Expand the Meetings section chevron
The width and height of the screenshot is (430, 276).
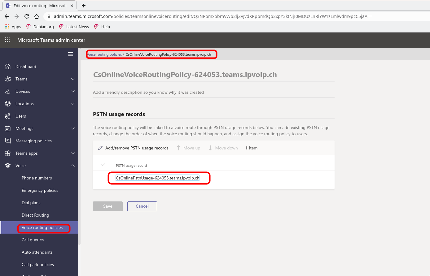pos(73,128)
